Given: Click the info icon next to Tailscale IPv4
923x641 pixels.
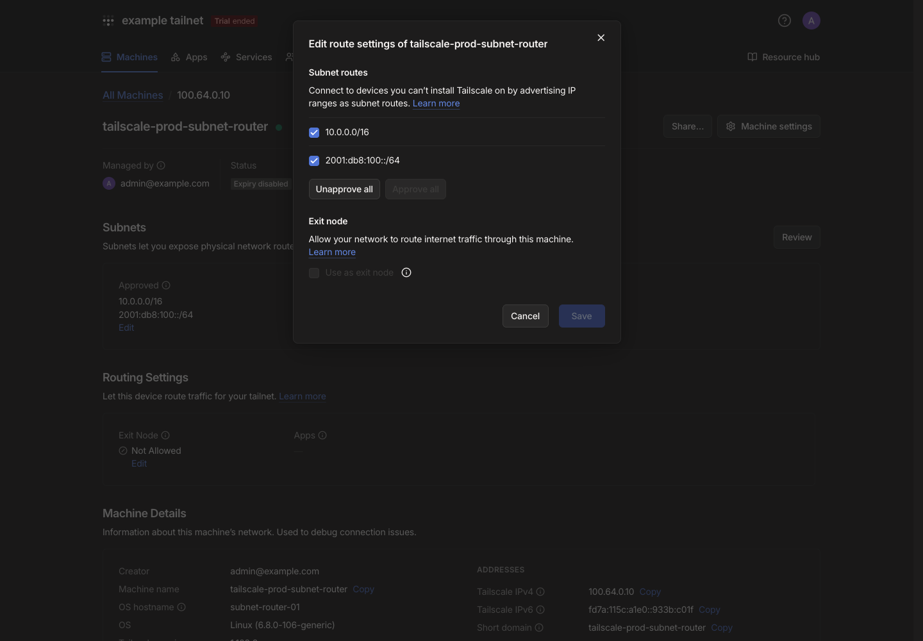Looking at the screenshot, I should coord(540,592).
